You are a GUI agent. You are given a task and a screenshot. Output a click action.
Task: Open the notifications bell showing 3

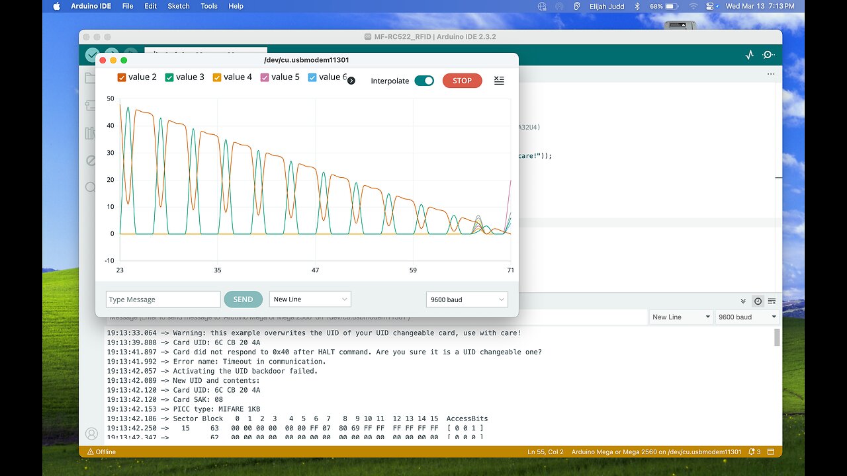pyautogui.click(x=754, y=452)
